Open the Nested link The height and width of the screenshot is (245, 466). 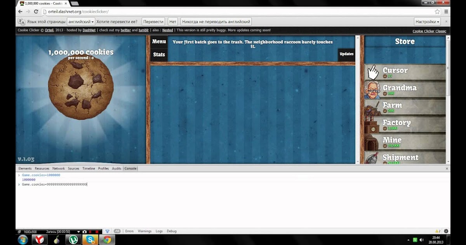[x=168, y=30]
